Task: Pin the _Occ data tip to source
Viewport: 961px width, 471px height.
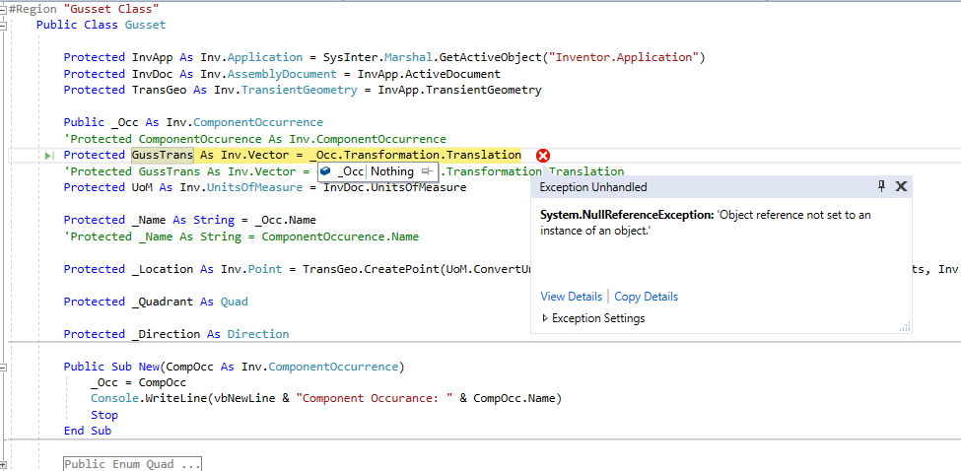Action: point(428,171)
